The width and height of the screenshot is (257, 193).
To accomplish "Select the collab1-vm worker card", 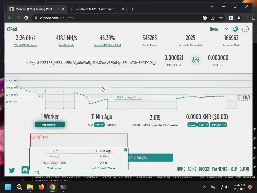I will [79, 140].
